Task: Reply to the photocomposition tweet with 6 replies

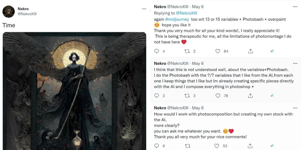Action: (157, 146)
